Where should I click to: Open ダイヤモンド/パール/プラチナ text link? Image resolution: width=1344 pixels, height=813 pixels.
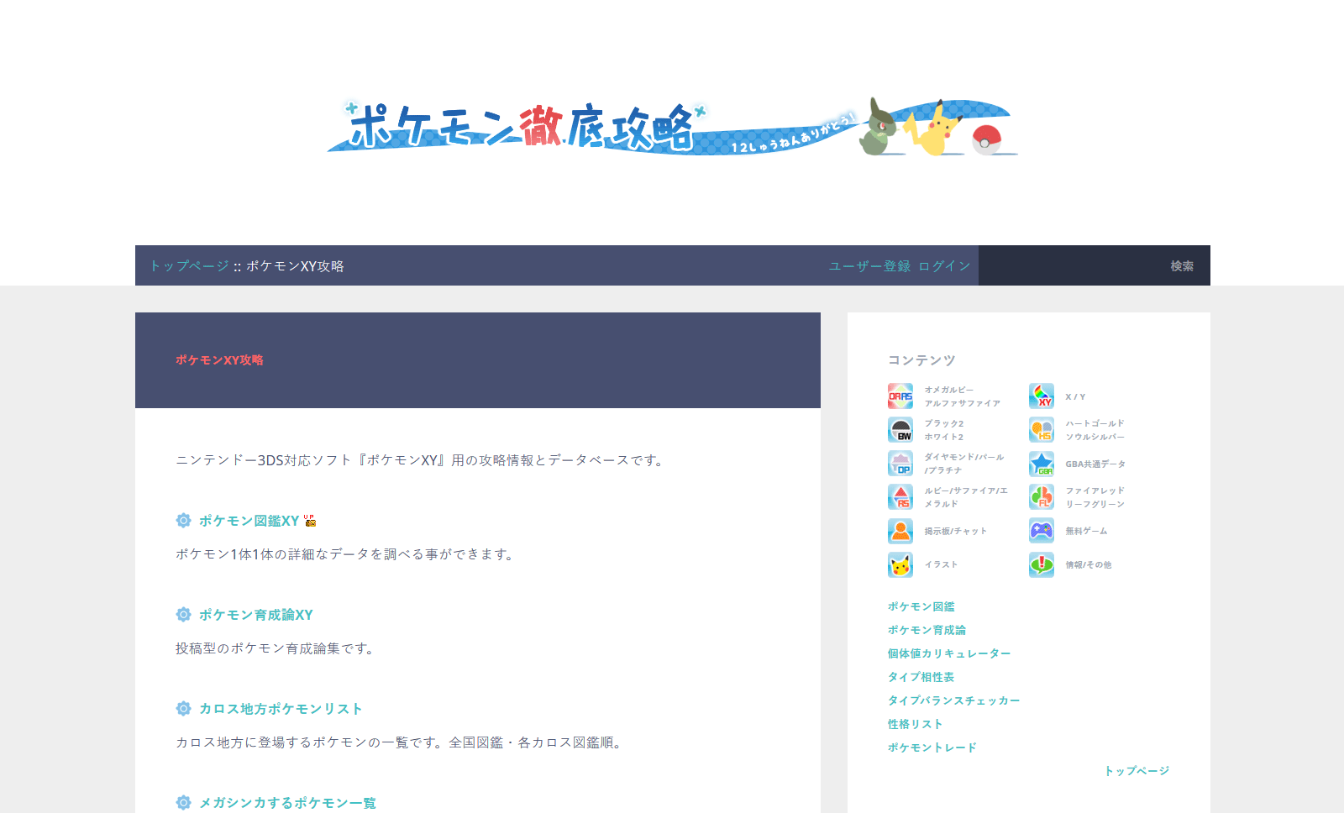tap(964, 464)
